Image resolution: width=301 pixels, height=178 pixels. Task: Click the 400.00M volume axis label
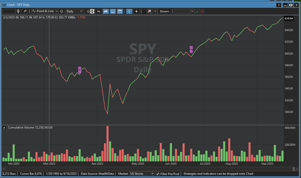tap(290, 128)
